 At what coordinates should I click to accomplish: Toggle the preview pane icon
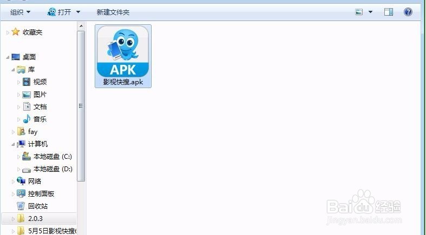tap(389, 12)
